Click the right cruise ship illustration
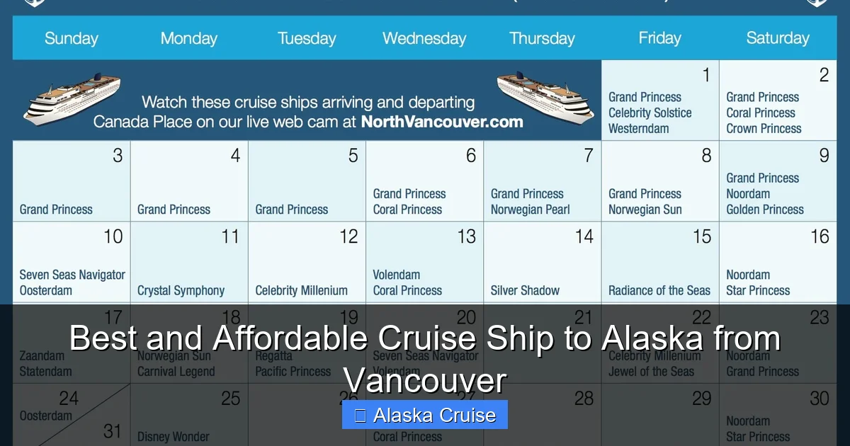The height and width of the screenshot is (446, 850). click(545, 98)
